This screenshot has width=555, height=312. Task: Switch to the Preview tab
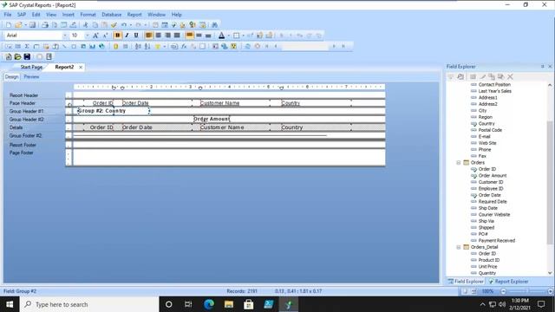point(31,77)
